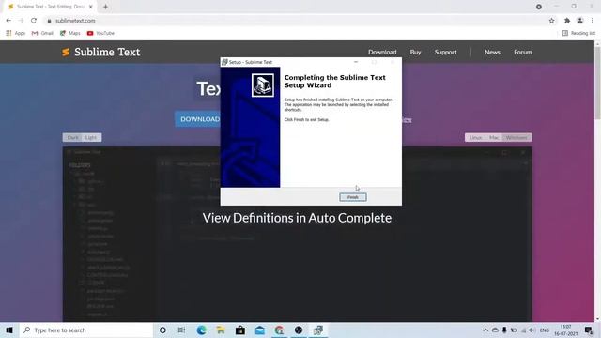Open the Chrome three-dot menu
The width and height of the screenshot is (601, 338).
tap(593, 21)
